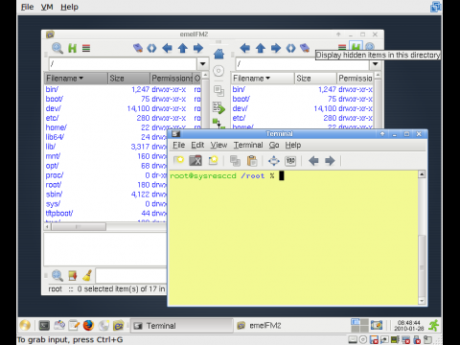Screen dimensions: 460x345
Task: Go up a directory in left pane
Action: [x=183, y=48]
